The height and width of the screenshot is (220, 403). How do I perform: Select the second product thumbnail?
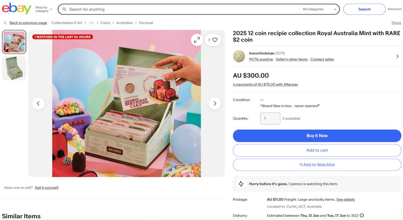(14, 68)
